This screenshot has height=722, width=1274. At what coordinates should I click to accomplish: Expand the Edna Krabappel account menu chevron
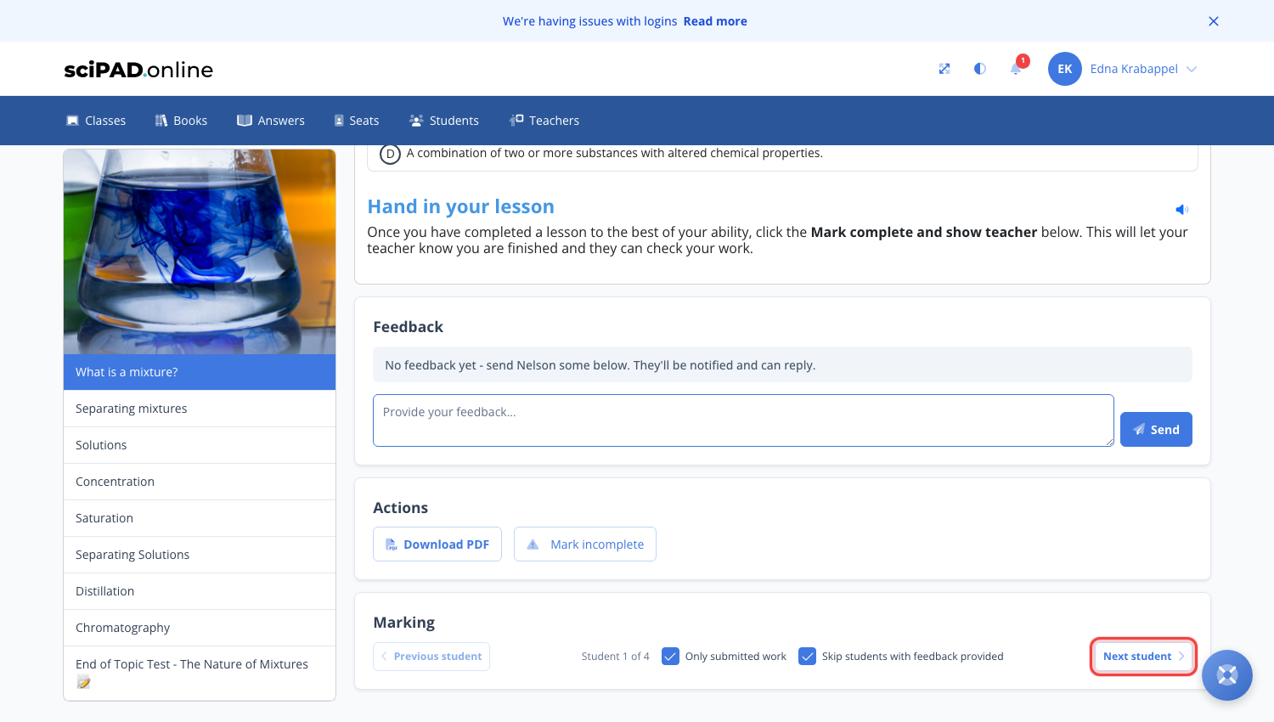pos(1192,69)
